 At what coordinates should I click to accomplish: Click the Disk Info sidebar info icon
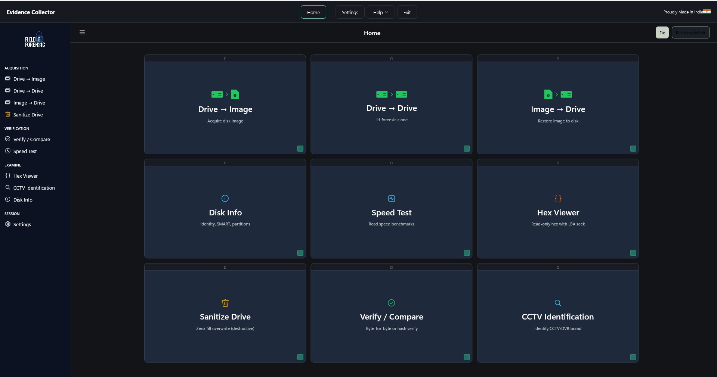pos(8,199)
